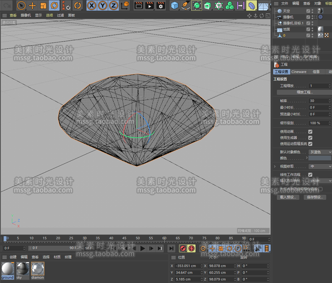The height and width of the screenshot is (283, 332).
Task: Click the 保存预设 button
Action: (x=314, y=197)
